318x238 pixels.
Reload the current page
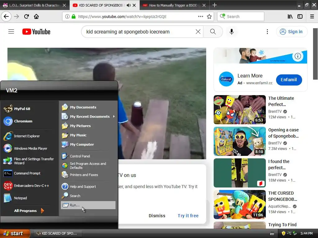point(26,17)
